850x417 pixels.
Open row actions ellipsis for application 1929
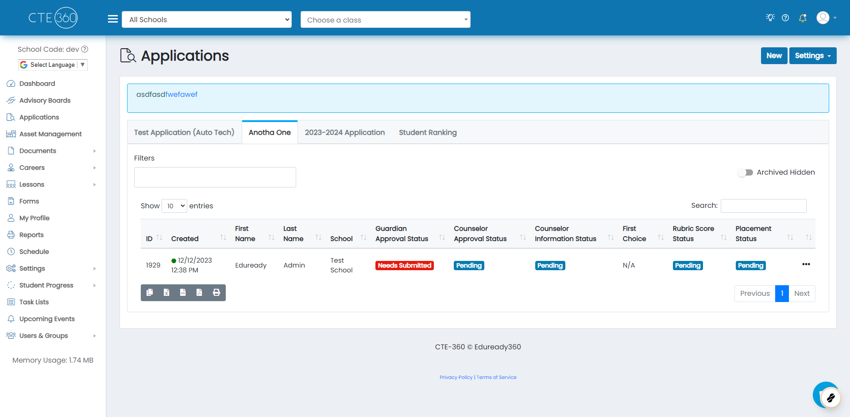(x=806, y=264)
